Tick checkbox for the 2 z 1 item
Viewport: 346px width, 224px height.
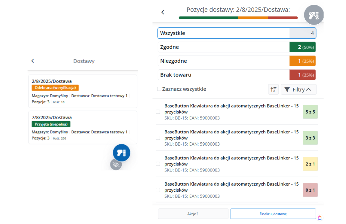pos(158,164)
